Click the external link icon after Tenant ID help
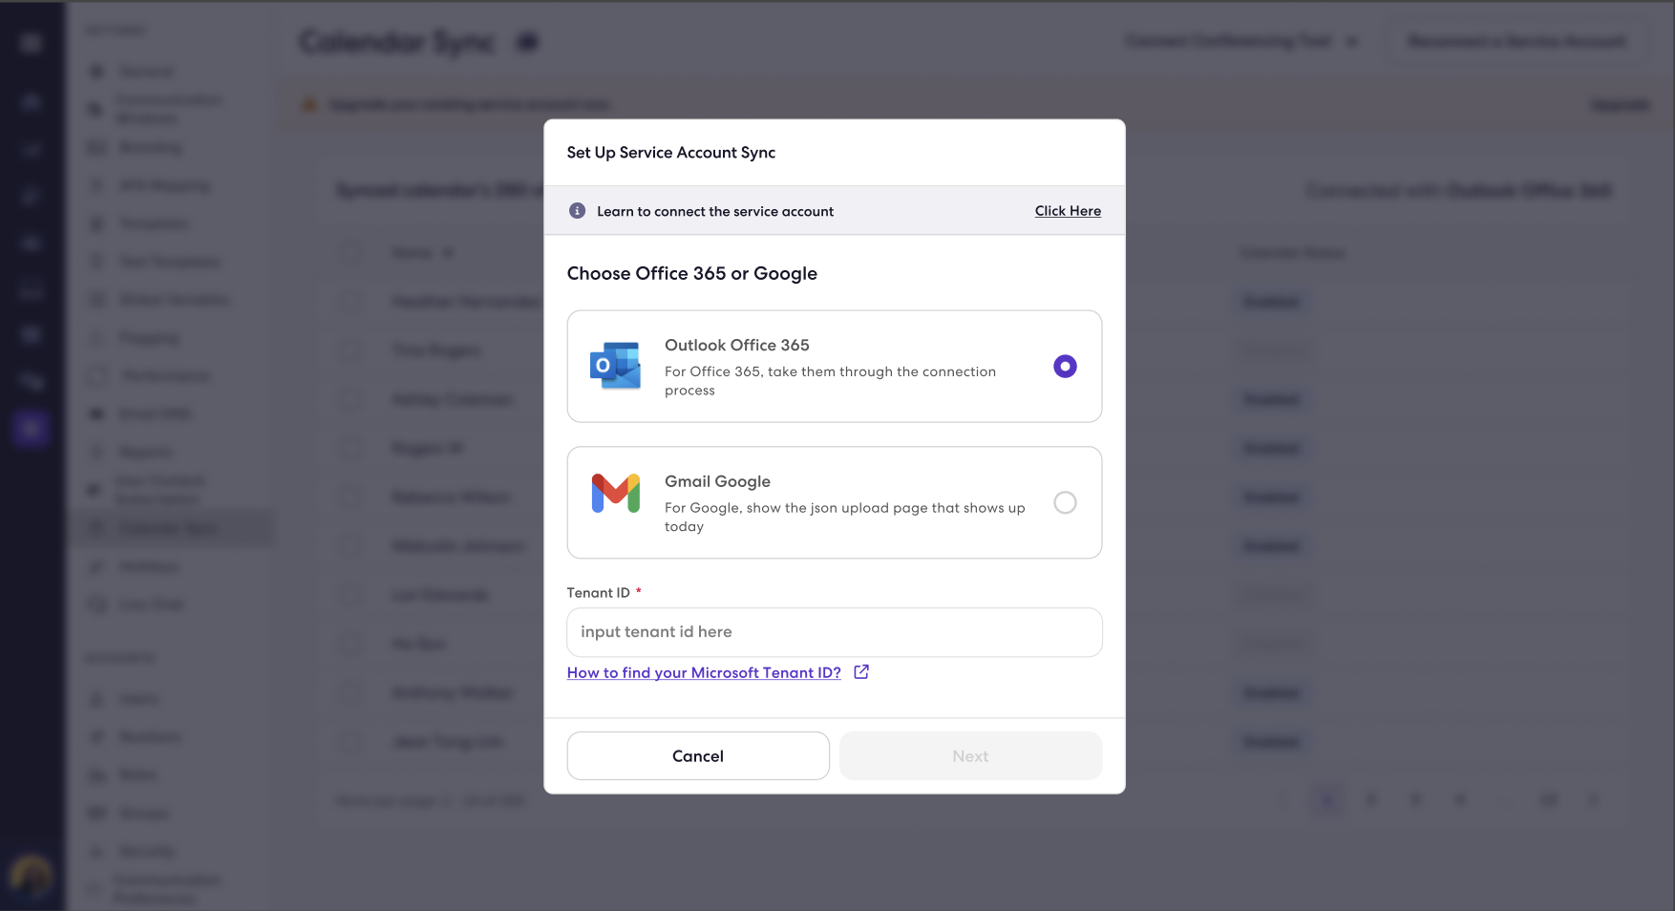This screenshot has height=911, width=1675. point(861,671)
